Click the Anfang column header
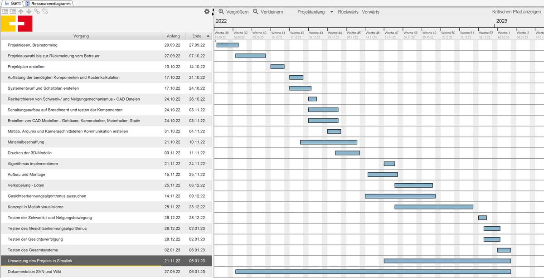Viewport: 544px width, 278px height. coord(173,36)
